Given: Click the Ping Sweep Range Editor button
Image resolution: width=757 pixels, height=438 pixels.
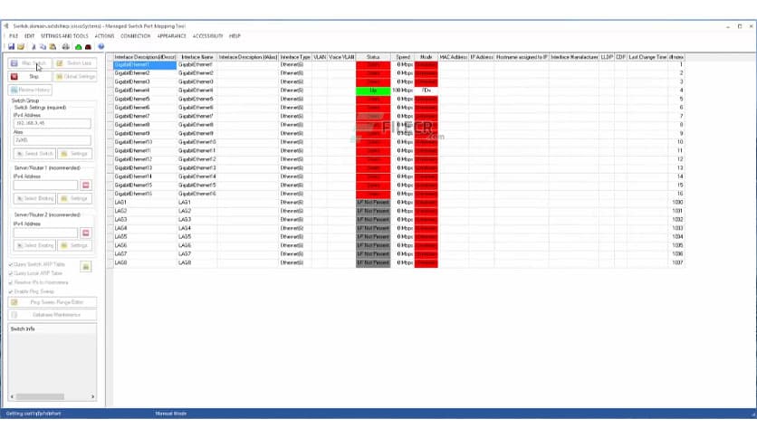Looking at the screenshot, I should tap(53, 302).
